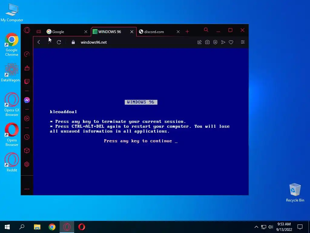
Task: Open History clock in sidebar
Action: point(27,137)
